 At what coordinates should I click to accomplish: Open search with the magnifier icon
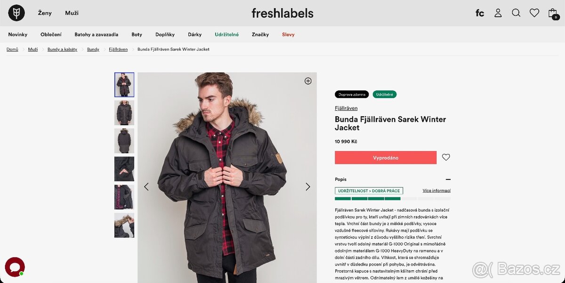(516, 13)
